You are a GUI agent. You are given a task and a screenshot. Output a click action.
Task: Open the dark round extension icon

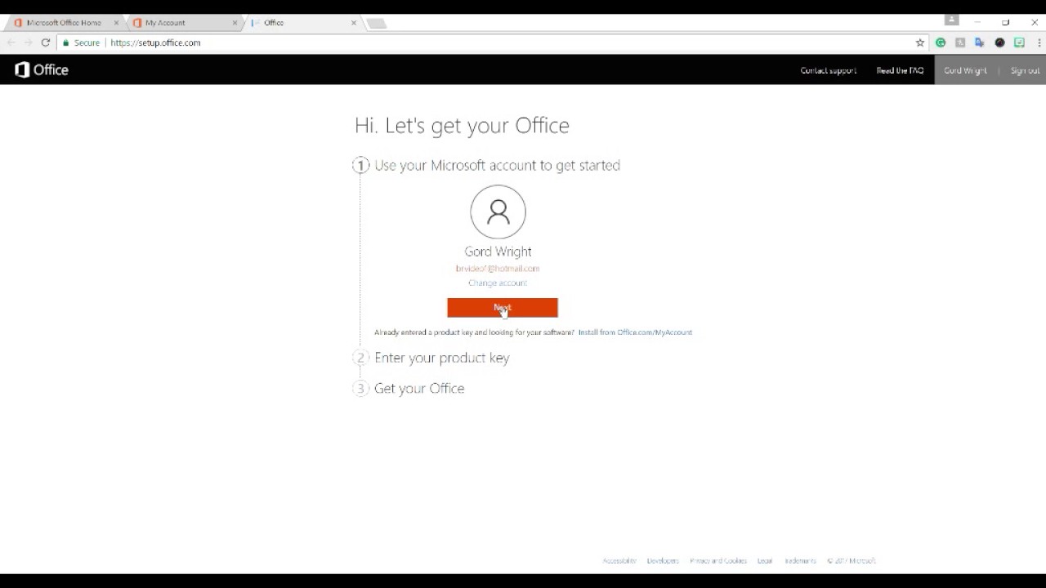999,42
